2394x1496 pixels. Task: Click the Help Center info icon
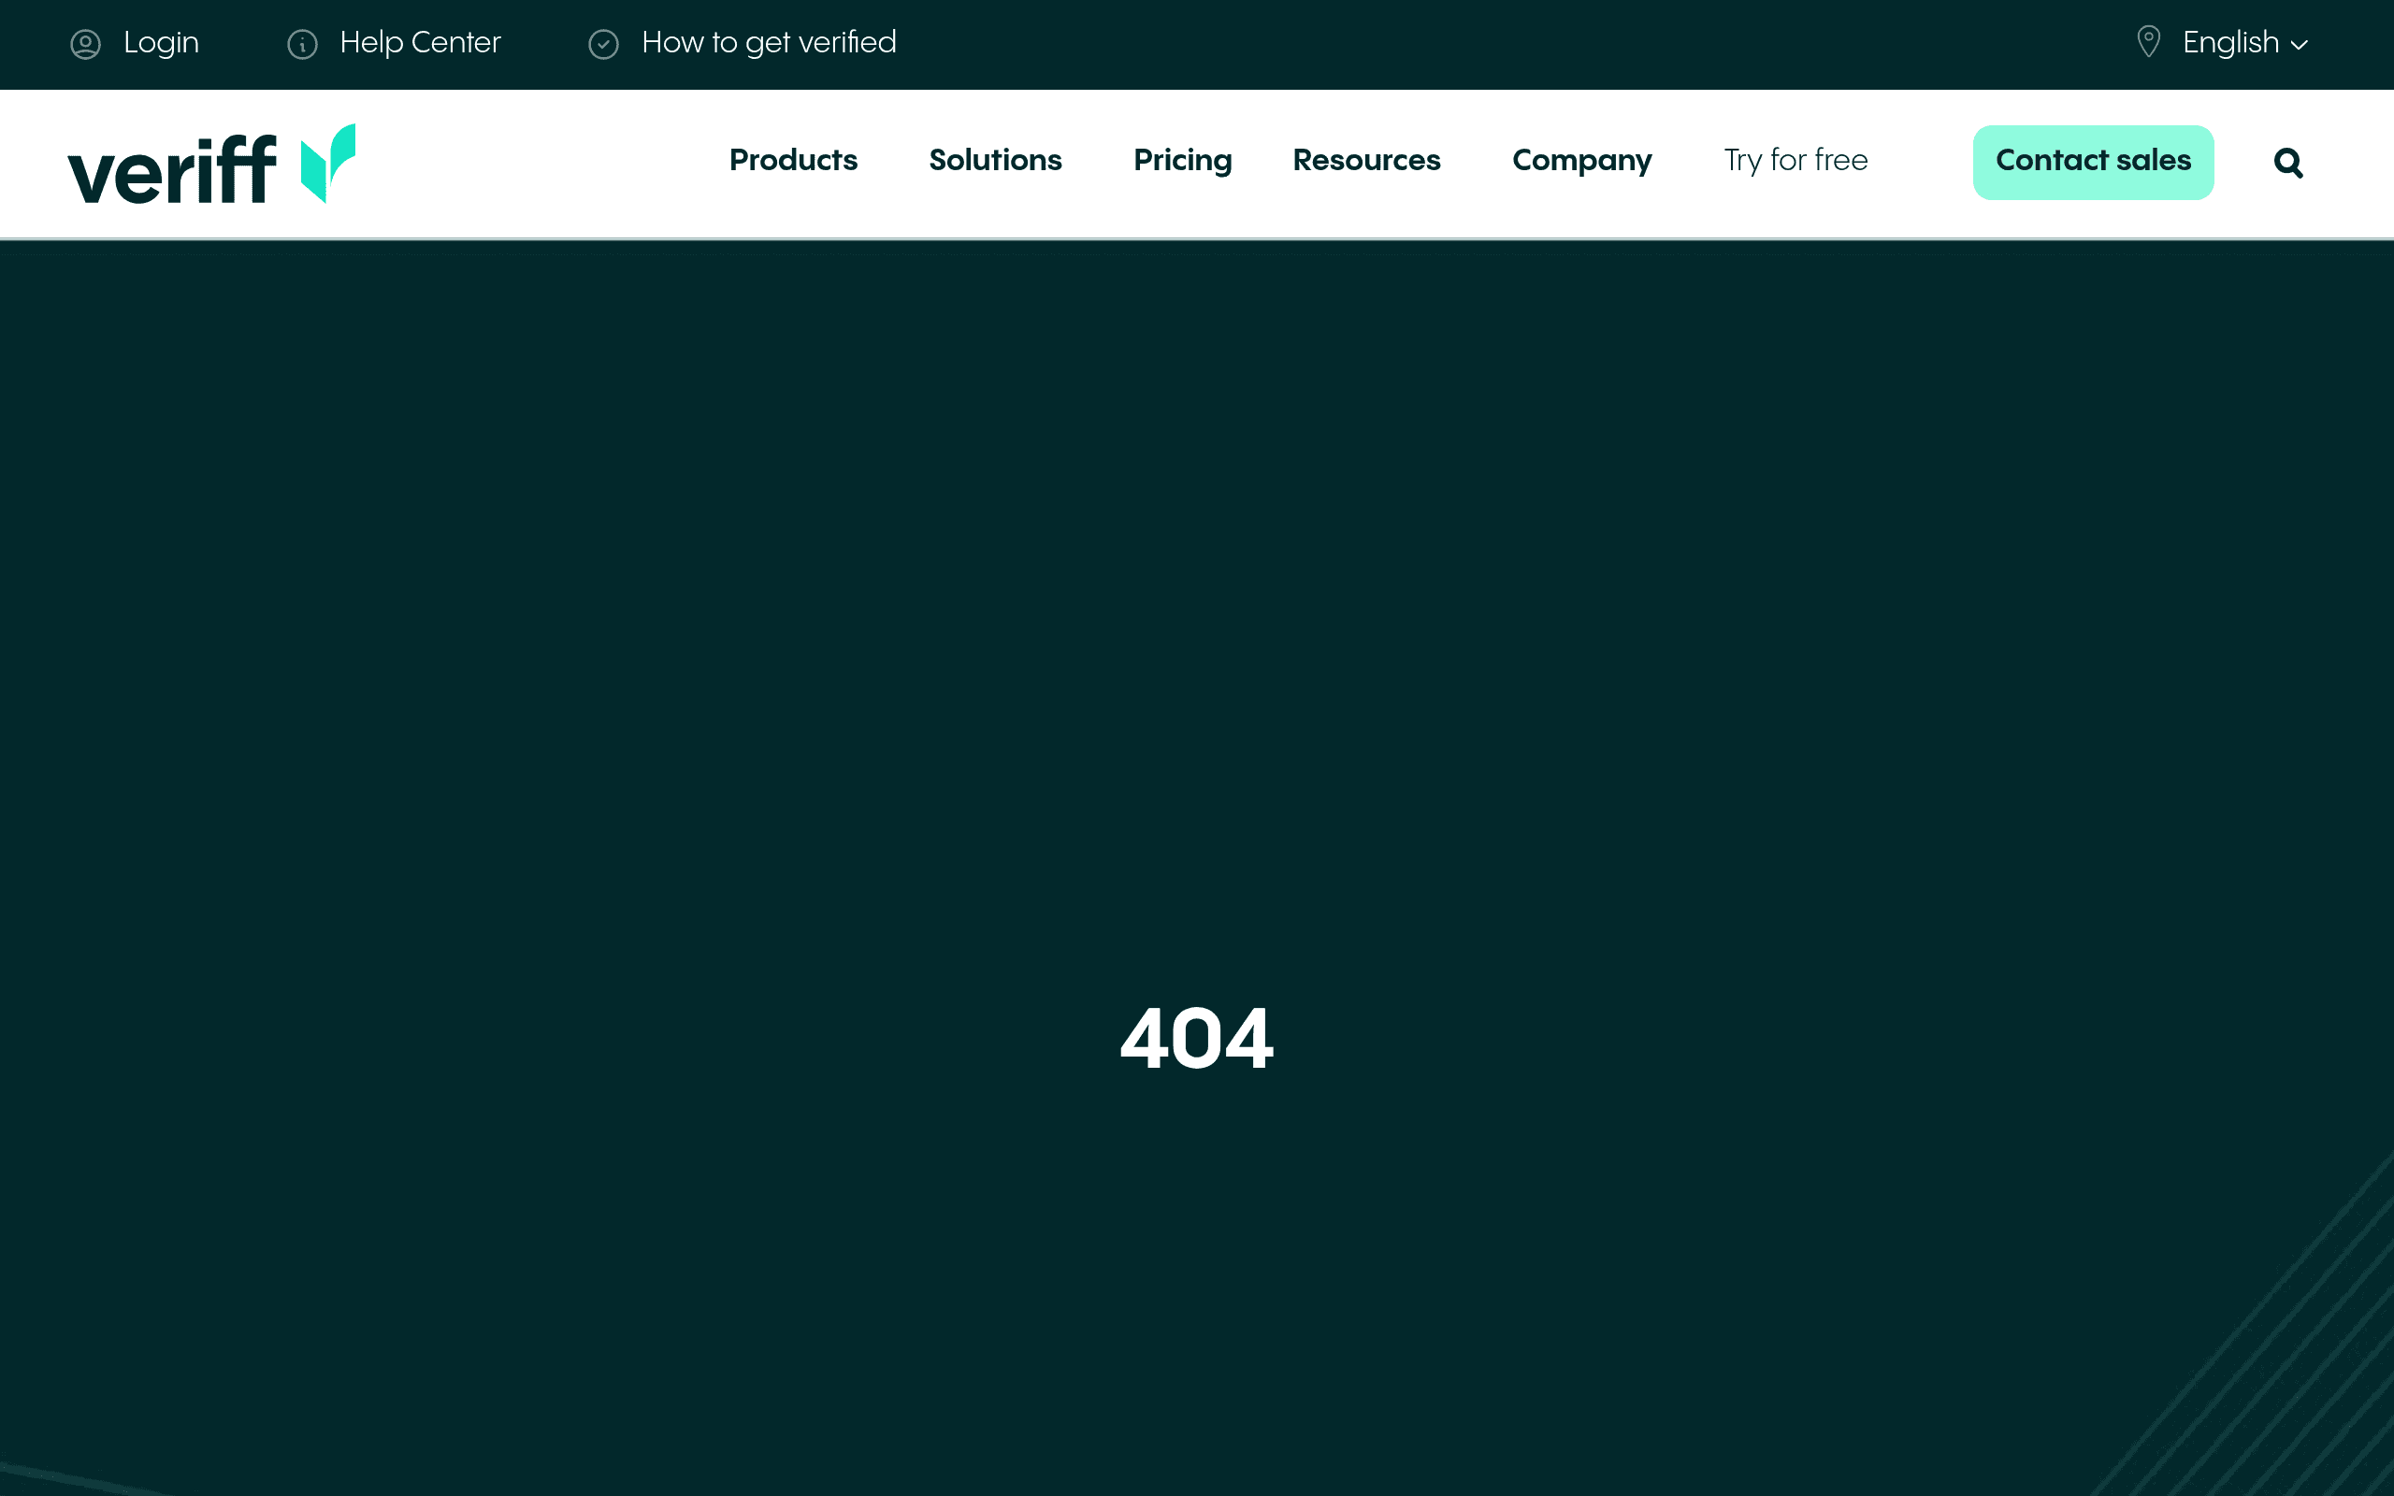302,45
